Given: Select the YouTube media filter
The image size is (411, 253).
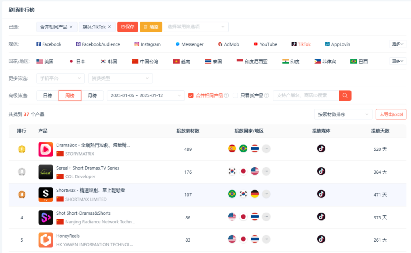Looking at the screenshot, I should (265, 44).
